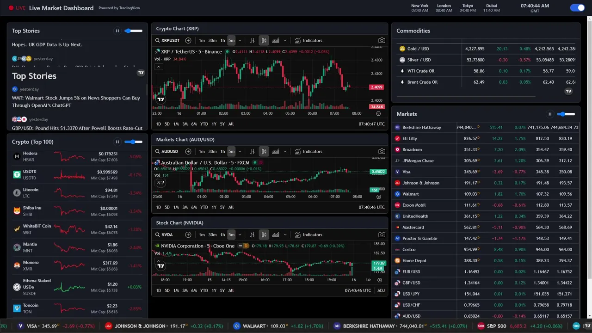This screenshot has width=592, height=333.
Task: Open GBP/USD Pound Hits $1.3370 story
Action: coord(77,128)
